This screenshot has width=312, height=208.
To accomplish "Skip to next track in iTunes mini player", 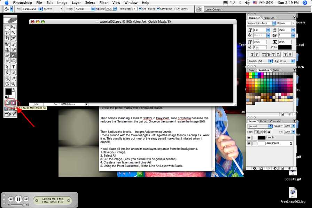I will click(26, 199).
